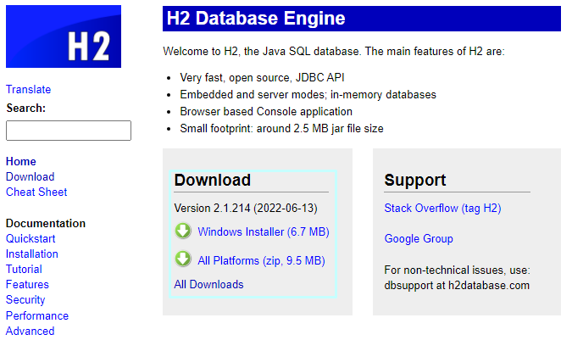Open Stack Overflow (tag H2) link
Viewport: 572px width, 340px height.
pos(442,209)
